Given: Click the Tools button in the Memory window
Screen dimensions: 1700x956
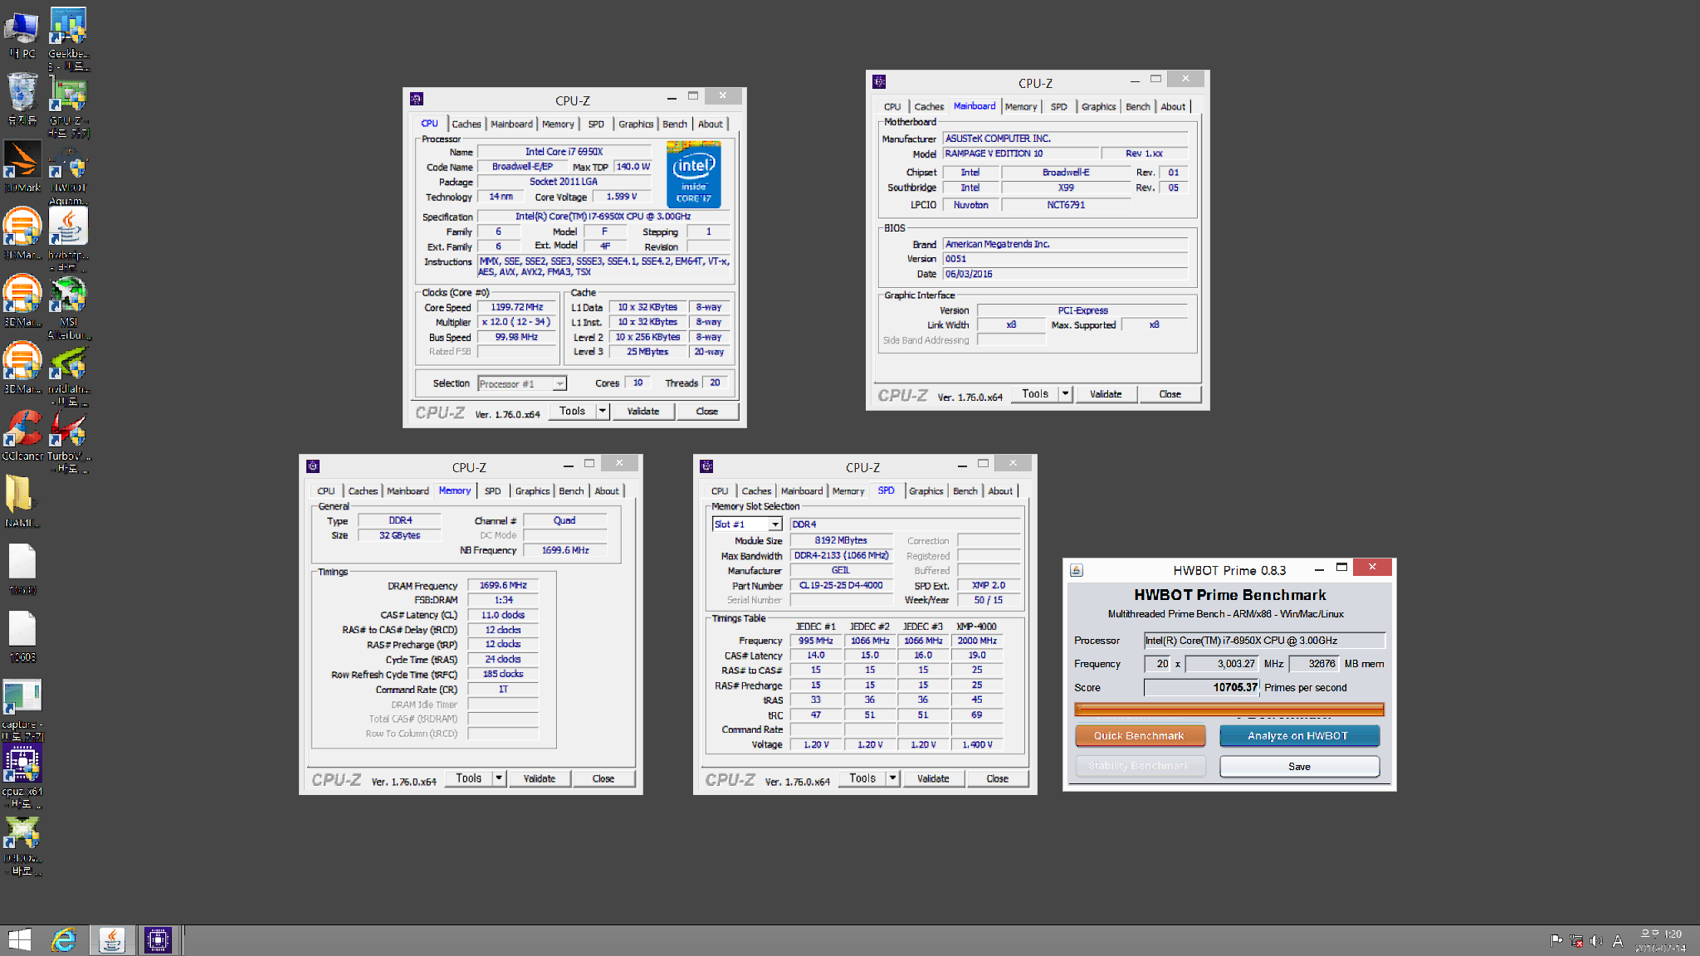Looking at the screenshot, I should point(469,778).
